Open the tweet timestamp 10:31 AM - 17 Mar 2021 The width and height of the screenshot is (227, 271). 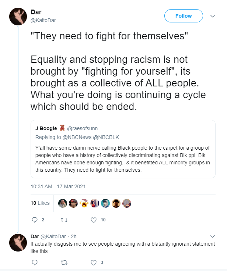tap(58, 186)
